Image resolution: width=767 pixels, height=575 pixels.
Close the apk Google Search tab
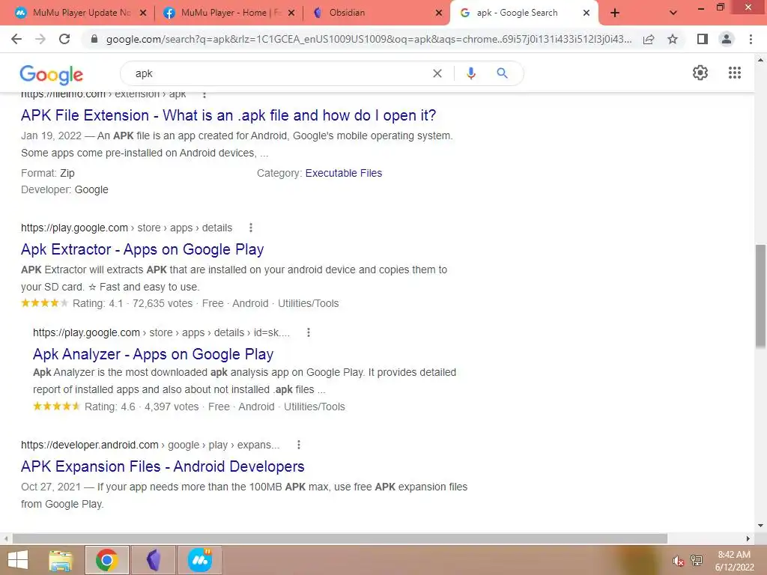[x=586, y=13]
